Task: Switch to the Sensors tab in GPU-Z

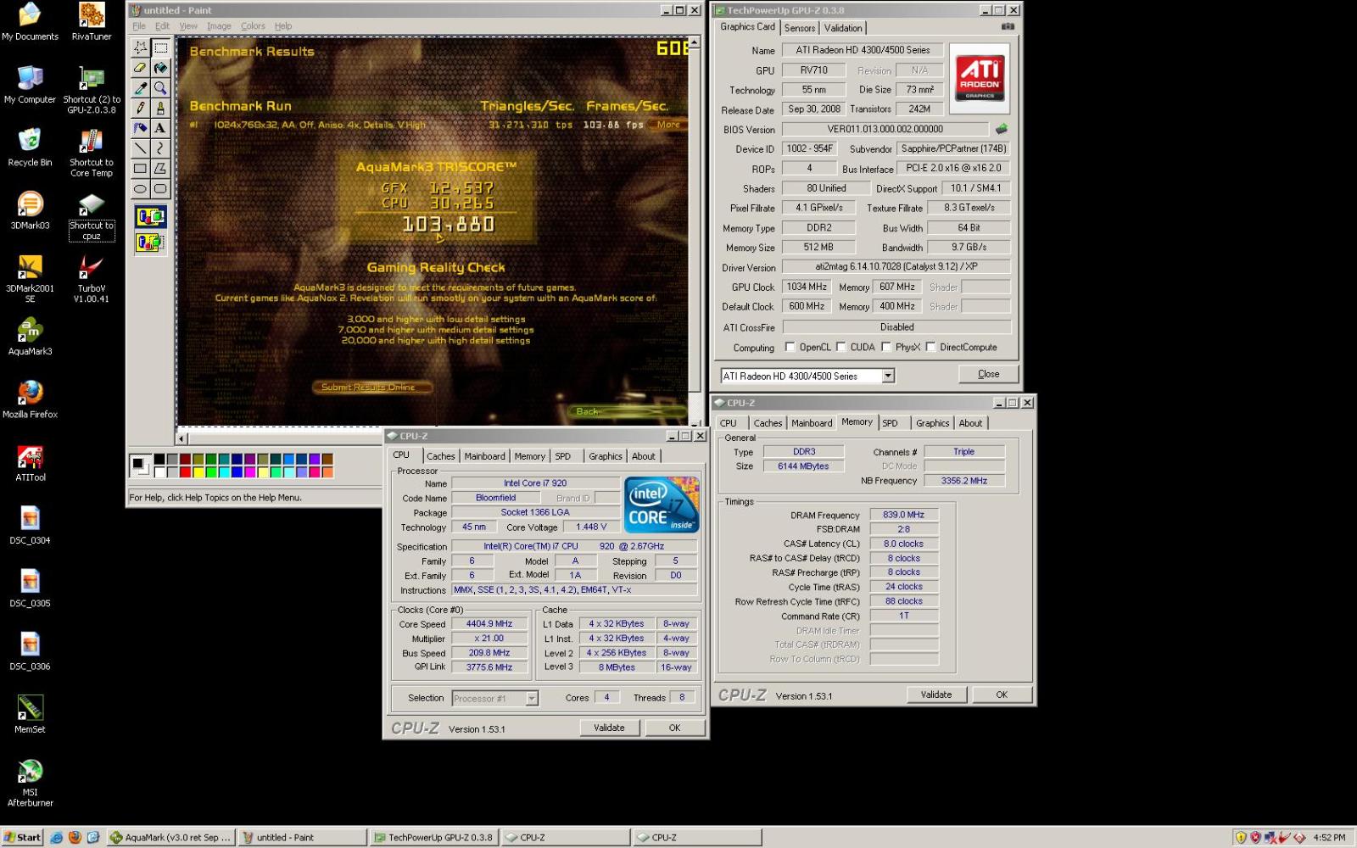Action: [x=800, y=28]
